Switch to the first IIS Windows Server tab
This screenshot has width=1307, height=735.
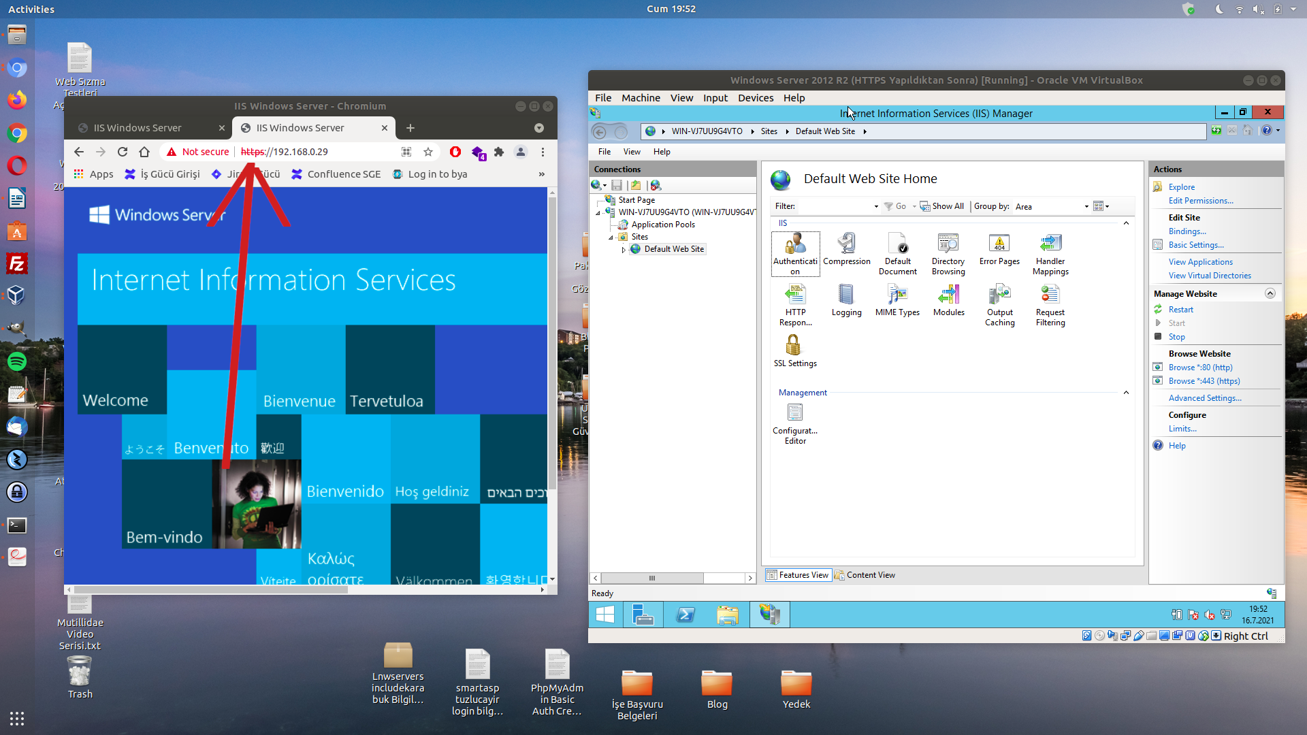[x=150, y=128]
